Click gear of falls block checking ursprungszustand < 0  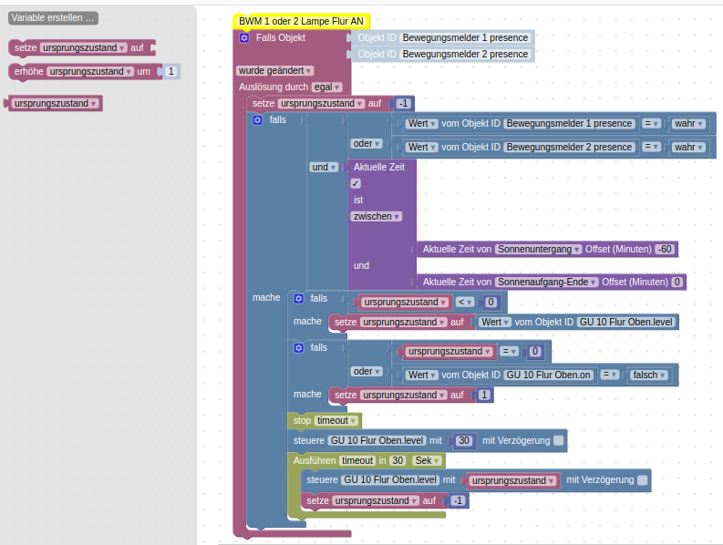tap(299, 299)
